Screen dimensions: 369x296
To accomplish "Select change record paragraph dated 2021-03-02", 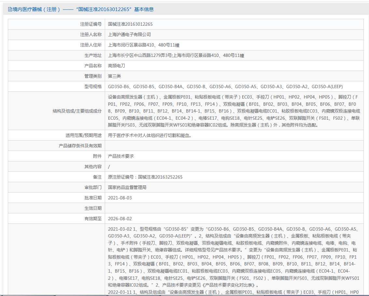I will tap(234, 257).
